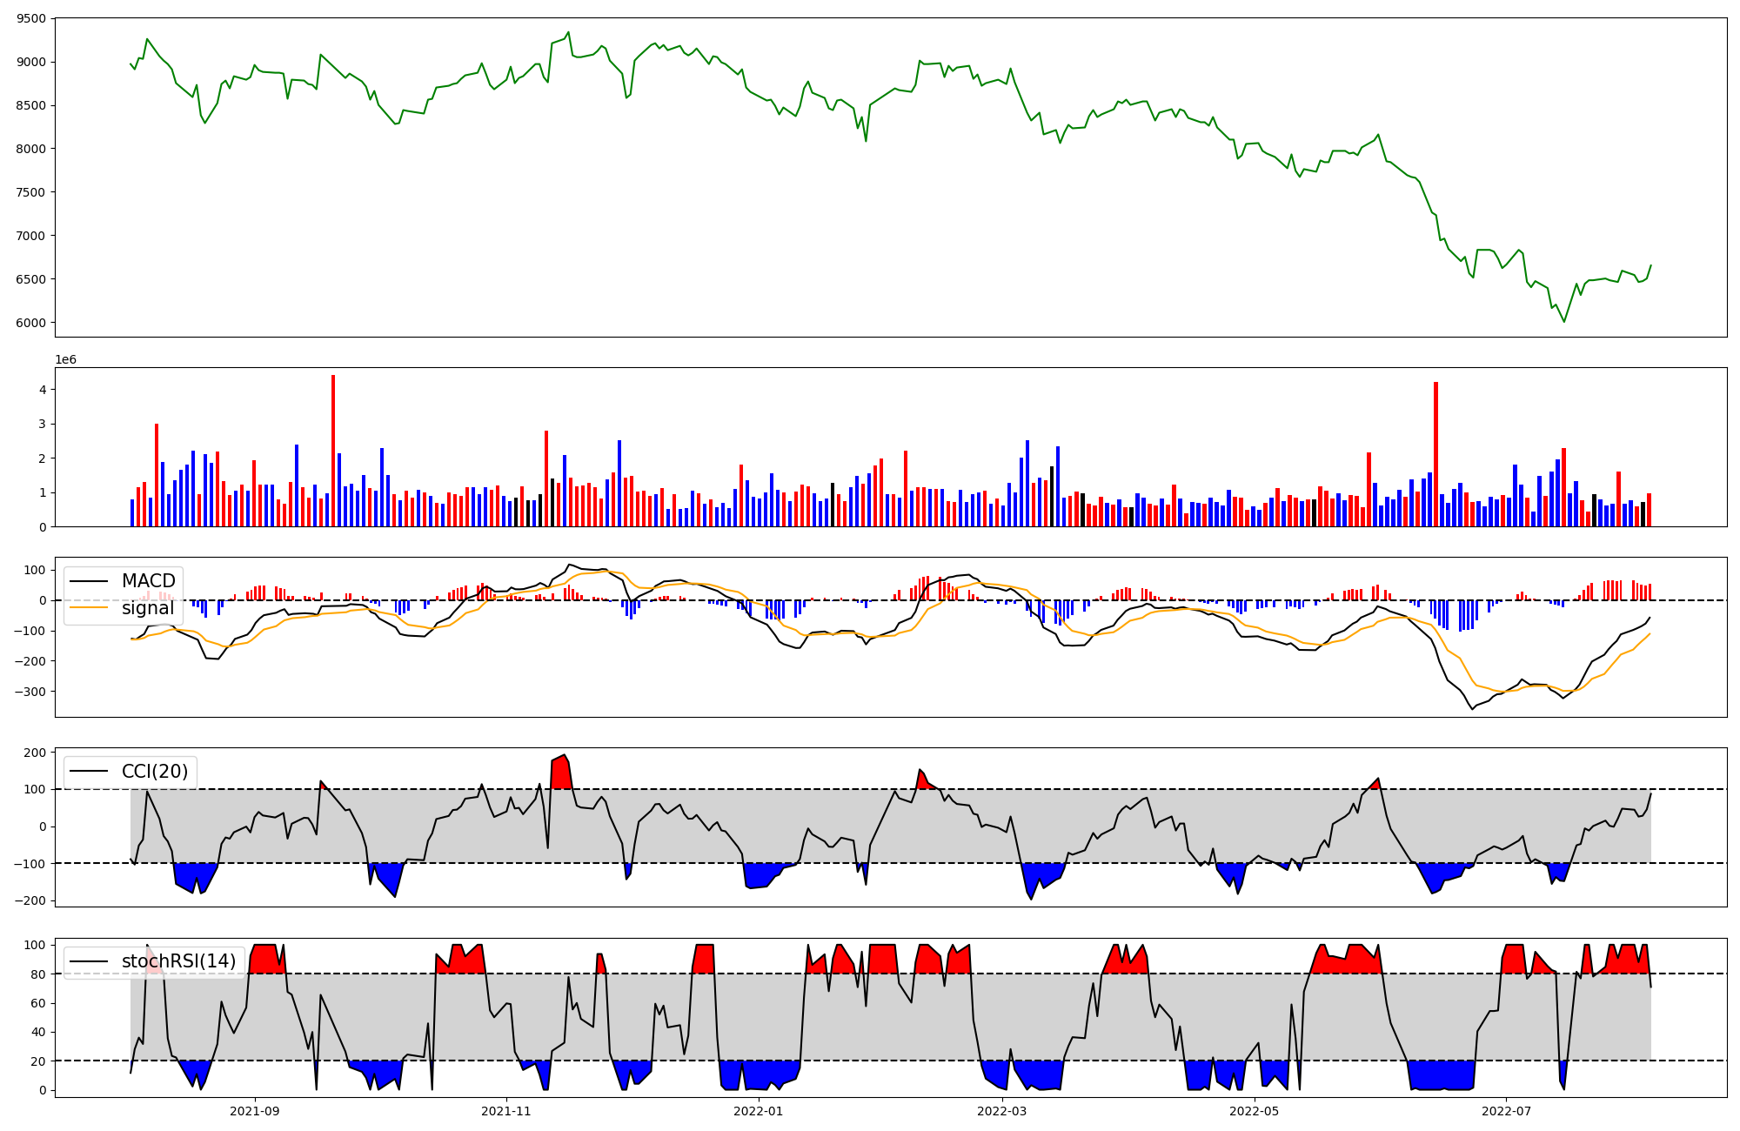Click the CCI(20) legend label
Viewport: 1740px width, 1131px height.
[x=157, y=771]
